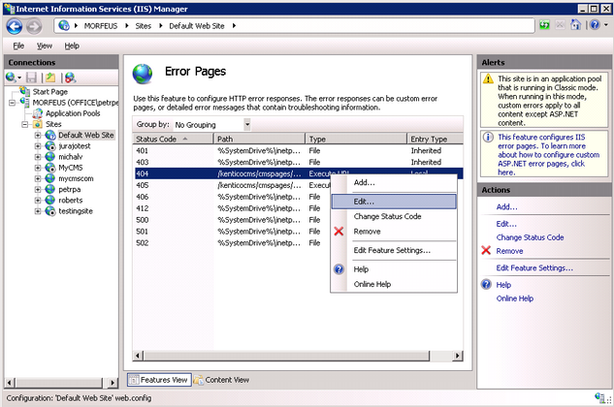Collapse the MORFEUS server node
614x407 pixels.
[13, 103]
